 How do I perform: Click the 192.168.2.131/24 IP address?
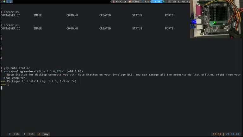pos(177,2)
